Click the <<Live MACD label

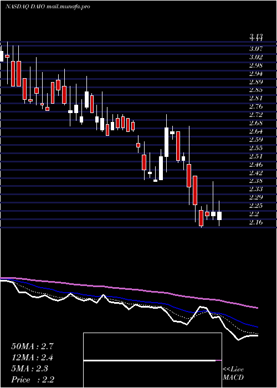point(233,373)
